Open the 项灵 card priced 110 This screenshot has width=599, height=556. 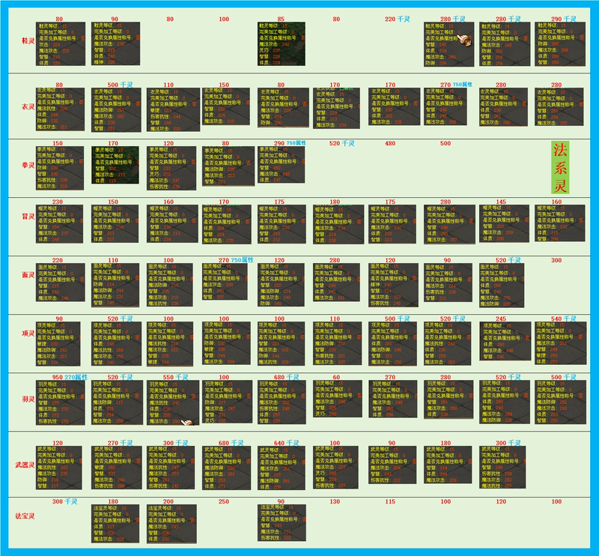click(x=338, y=344)
